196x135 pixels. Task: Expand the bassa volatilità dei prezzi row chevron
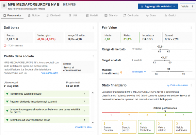pyautogui.click(x=85, y=110)
